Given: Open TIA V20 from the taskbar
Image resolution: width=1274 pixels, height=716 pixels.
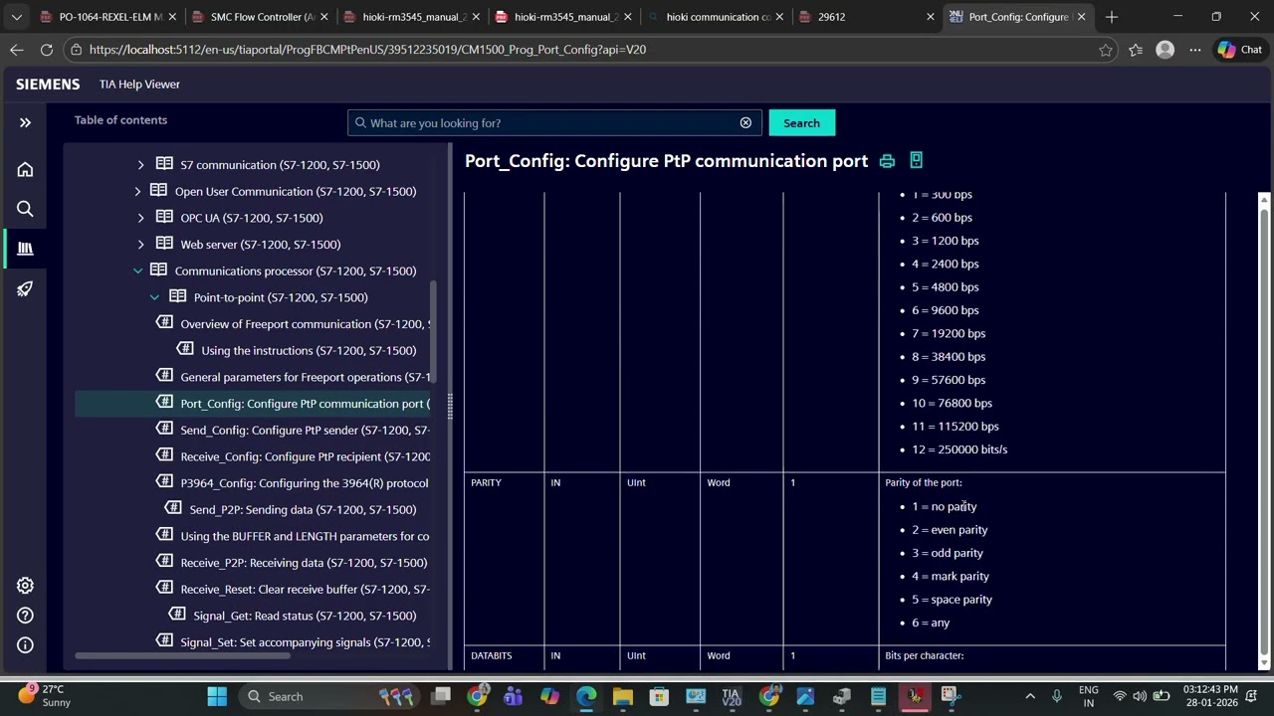Looking at the screenshot, I should (x=732, y=696).
